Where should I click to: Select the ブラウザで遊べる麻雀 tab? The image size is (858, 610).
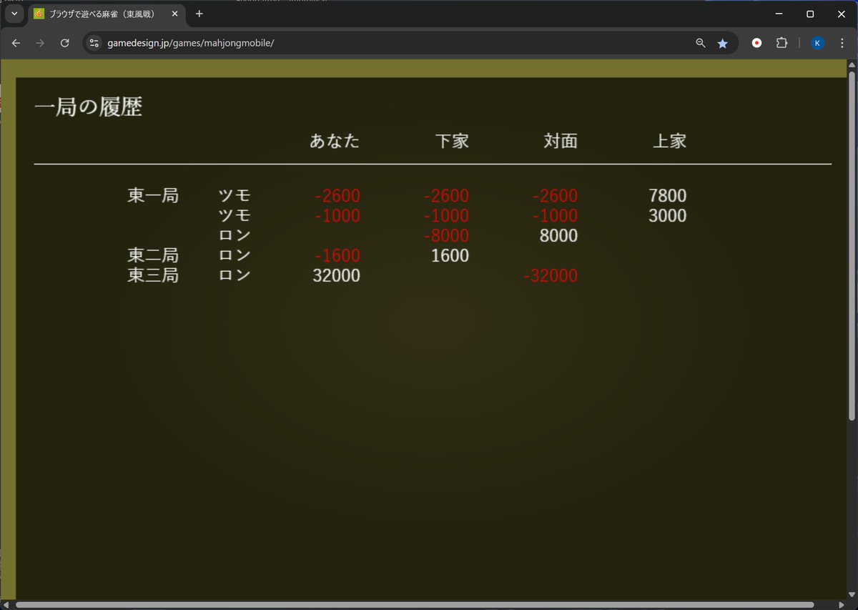click(100, 14)
